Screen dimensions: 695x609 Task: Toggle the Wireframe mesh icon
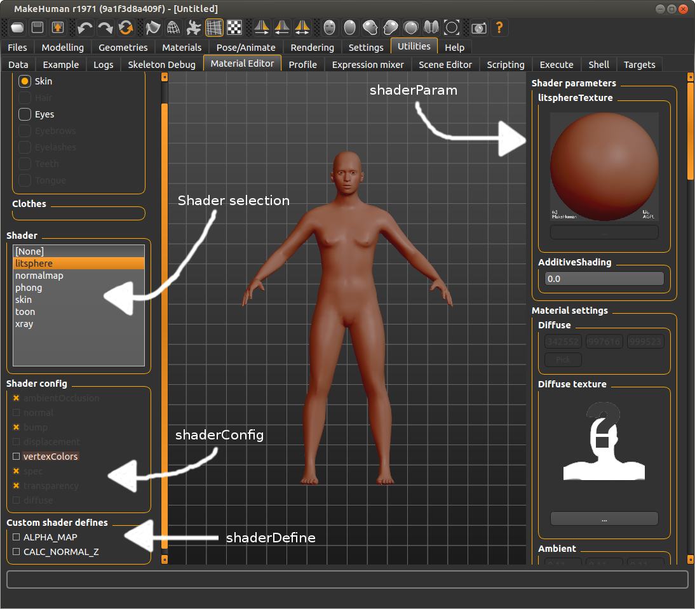pyautogui.click(x=173, y=28)
